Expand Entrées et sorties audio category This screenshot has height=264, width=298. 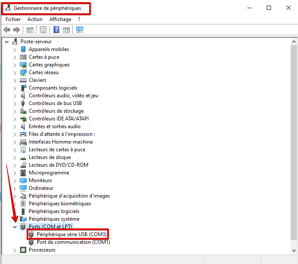[15, 127]
